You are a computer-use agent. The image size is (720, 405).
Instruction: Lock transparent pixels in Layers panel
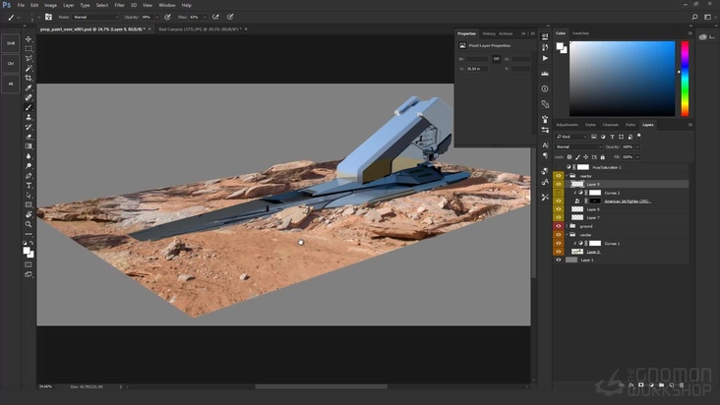(570, 157)
